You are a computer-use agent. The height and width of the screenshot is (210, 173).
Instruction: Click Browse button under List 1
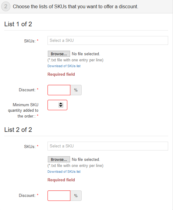[x=59, y=54]
